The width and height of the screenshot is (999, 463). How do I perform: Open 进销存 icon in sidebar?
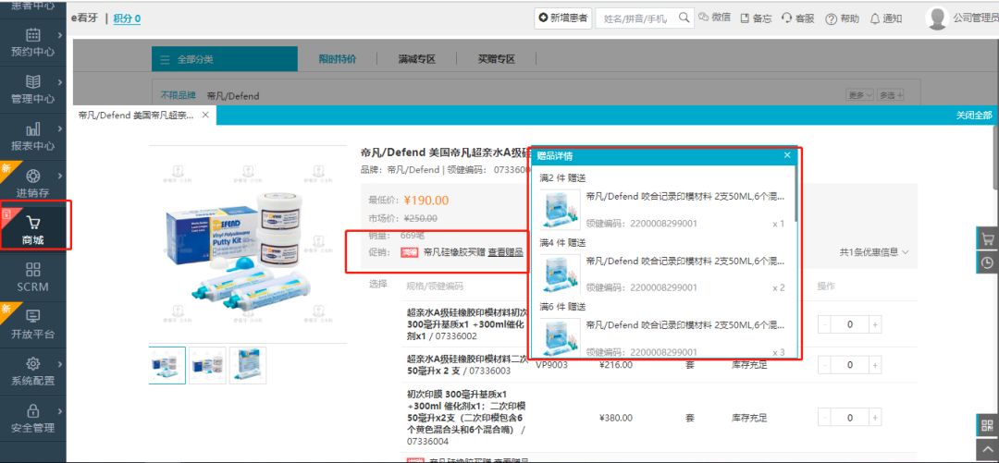pyautogui.click(x=32, y=176)
